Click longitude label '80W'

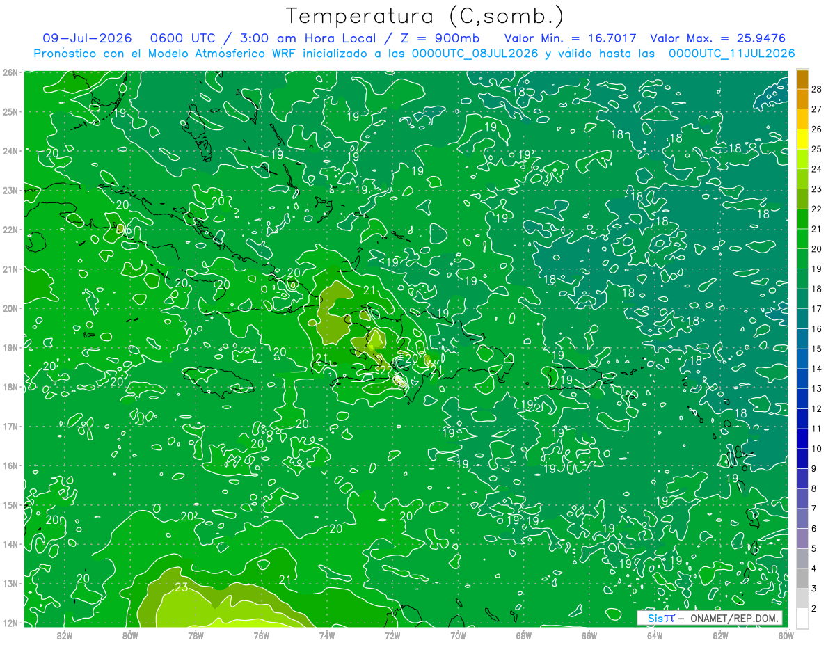point(130,635)
